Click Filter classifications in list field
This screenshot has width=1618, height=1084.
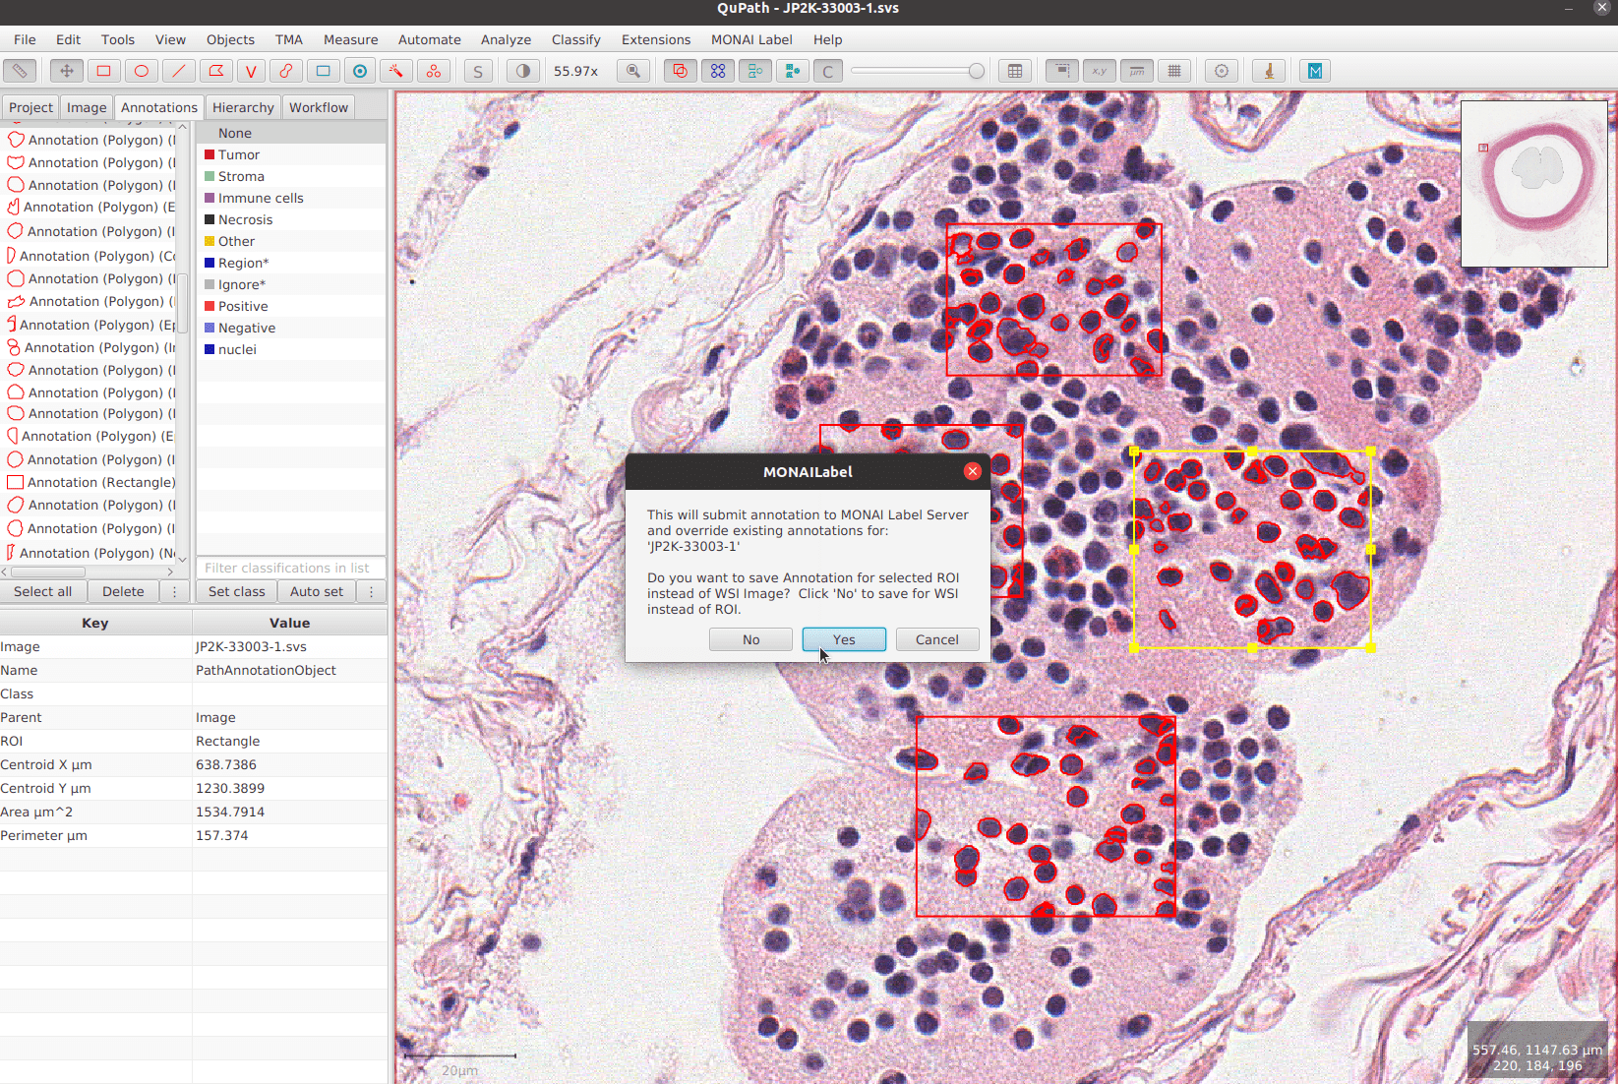tap(291, 568)
